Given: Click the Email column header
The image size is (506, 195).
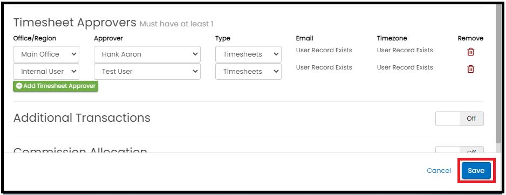Looking at the screenshot, I should coord(305,38).
